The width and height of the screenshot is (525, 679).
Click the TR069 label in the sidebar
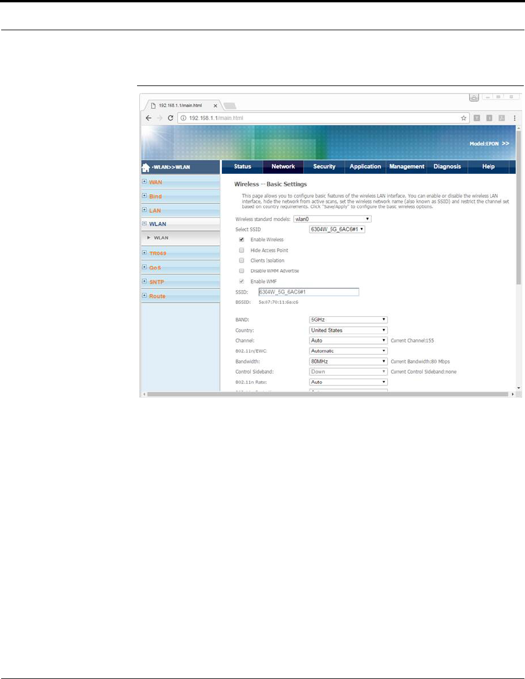(x=158, y=253)
